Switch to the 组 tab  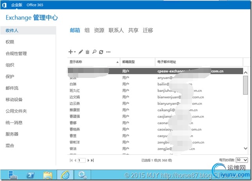(x=87, y=30)
